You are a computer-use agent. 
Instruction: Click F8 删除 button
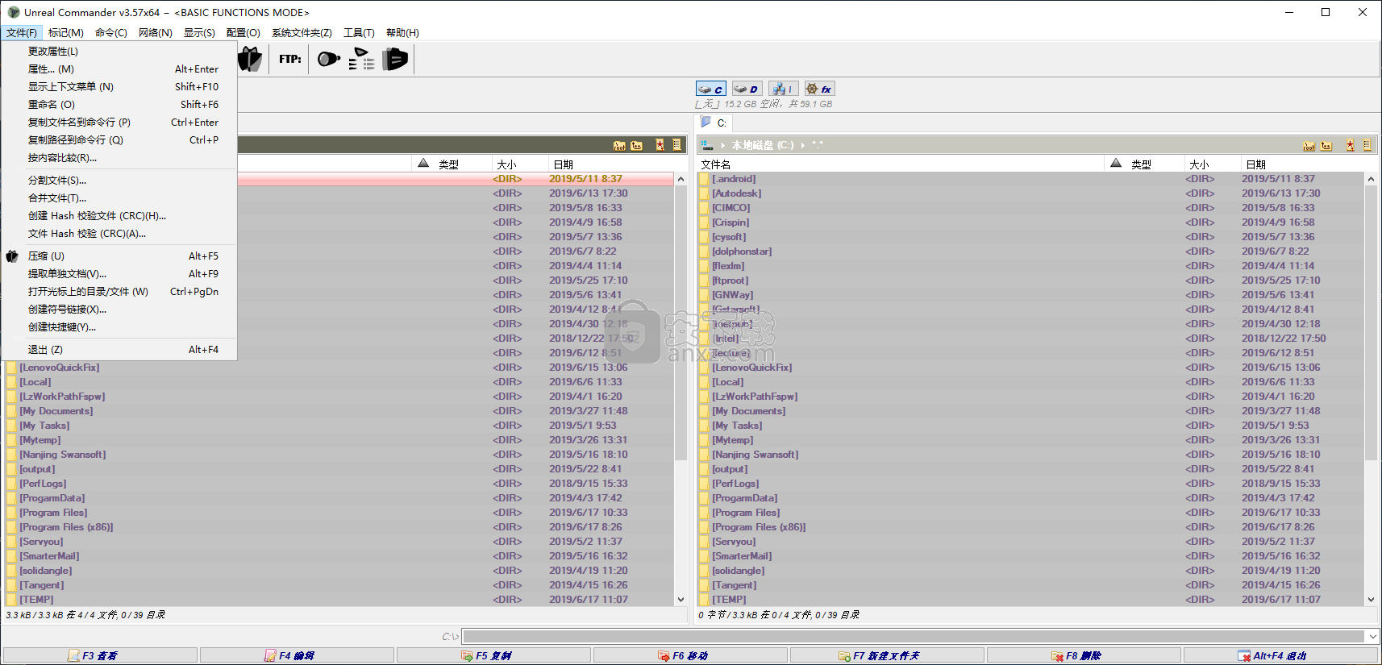coord(1084,656)
